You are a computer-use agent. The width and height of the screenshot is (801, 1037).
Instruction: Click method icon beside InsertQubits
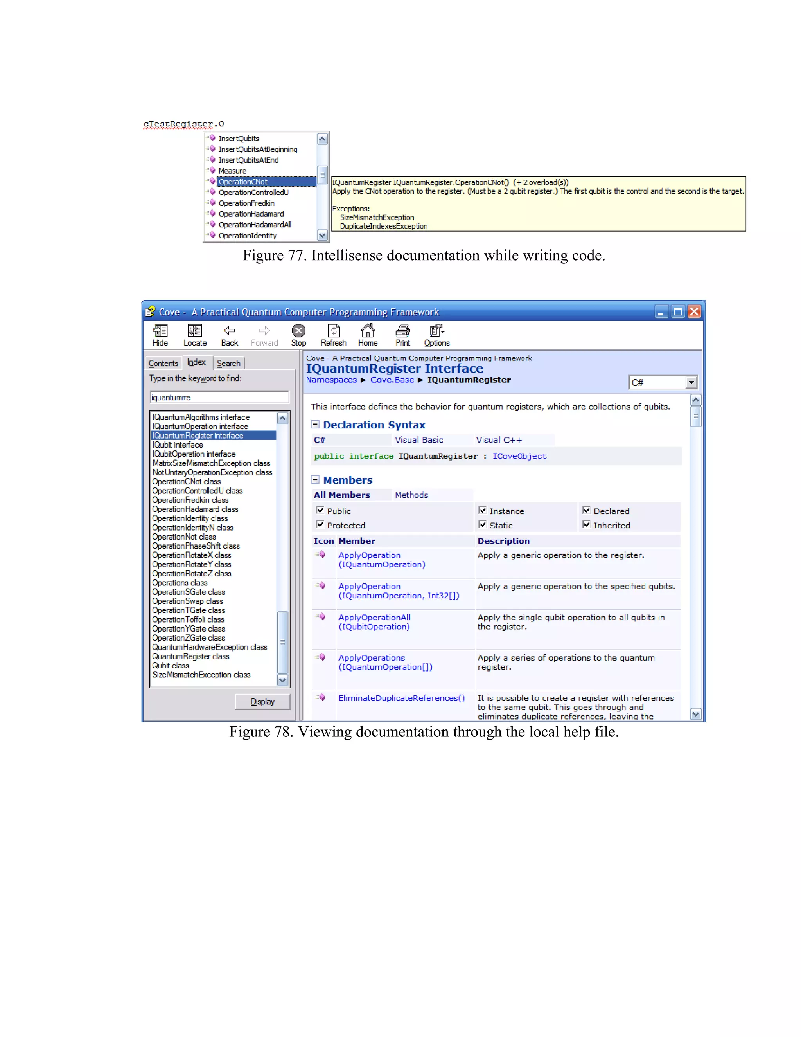(212, 138)
